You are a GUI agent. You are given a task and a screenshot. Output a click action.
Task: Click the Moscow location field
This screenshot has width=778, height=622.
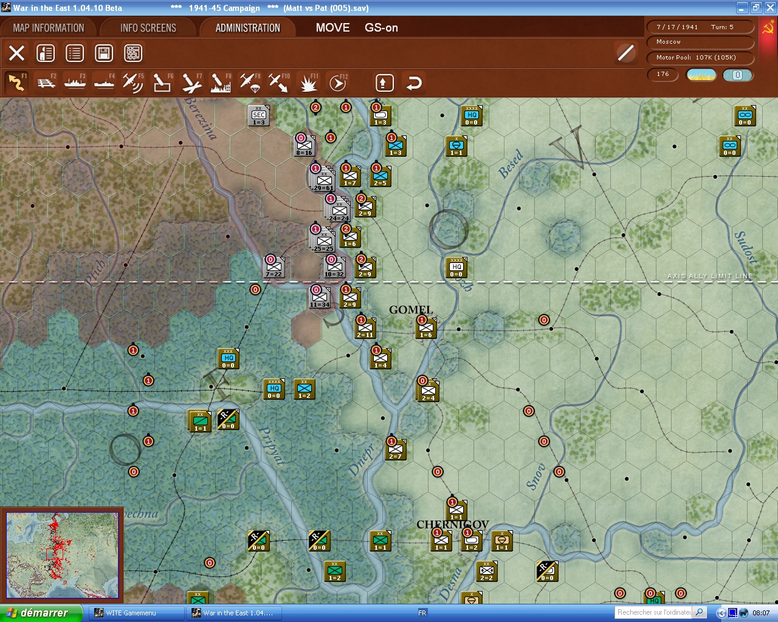[x=700, y=42]
